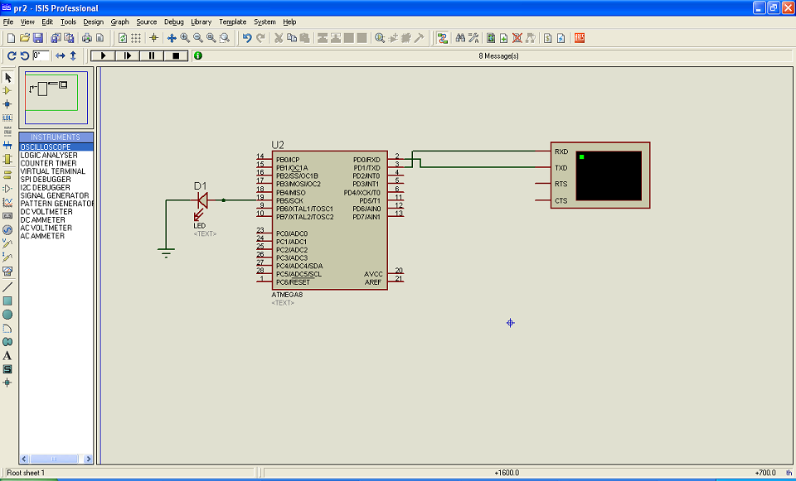Open property assignment tool
796x481 pixels.
point(473,38)
